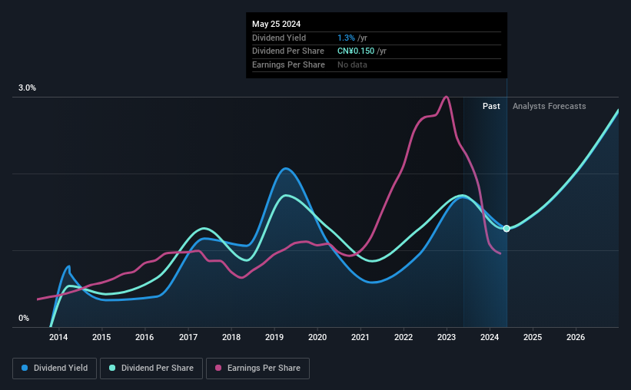Click the 2026 x-axis label
631x390 pixels.
point(576,337)
